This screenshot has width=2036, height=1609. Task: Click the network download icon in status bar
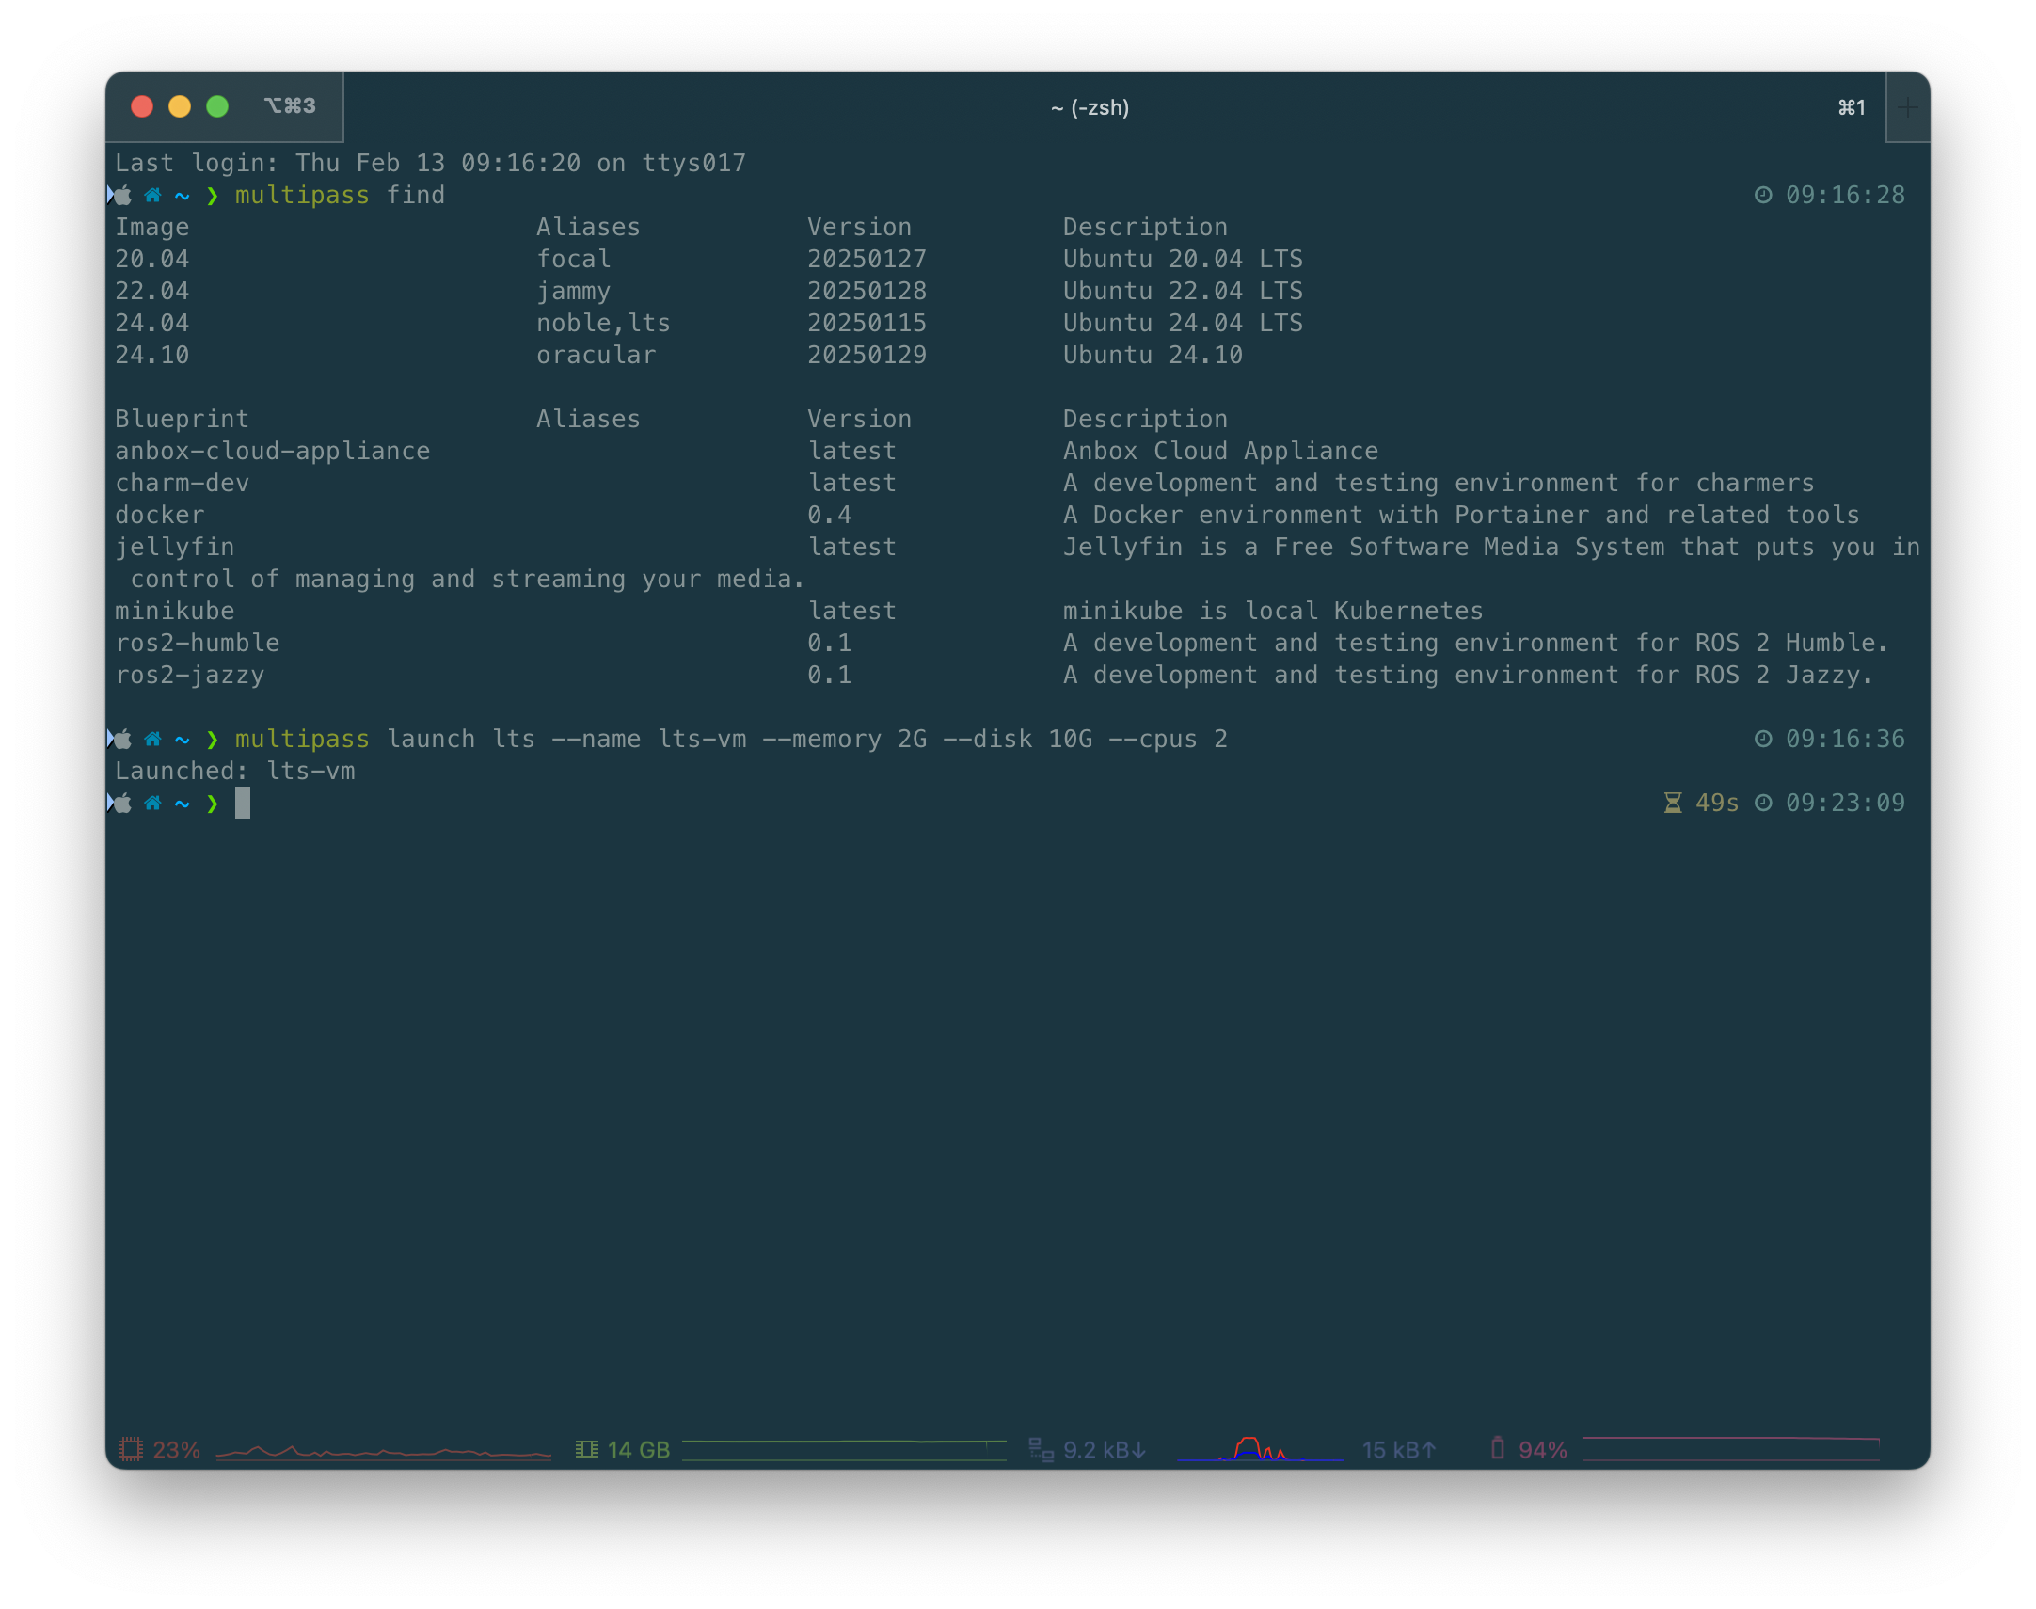pyautogui.click(x=1041, y=1450)
